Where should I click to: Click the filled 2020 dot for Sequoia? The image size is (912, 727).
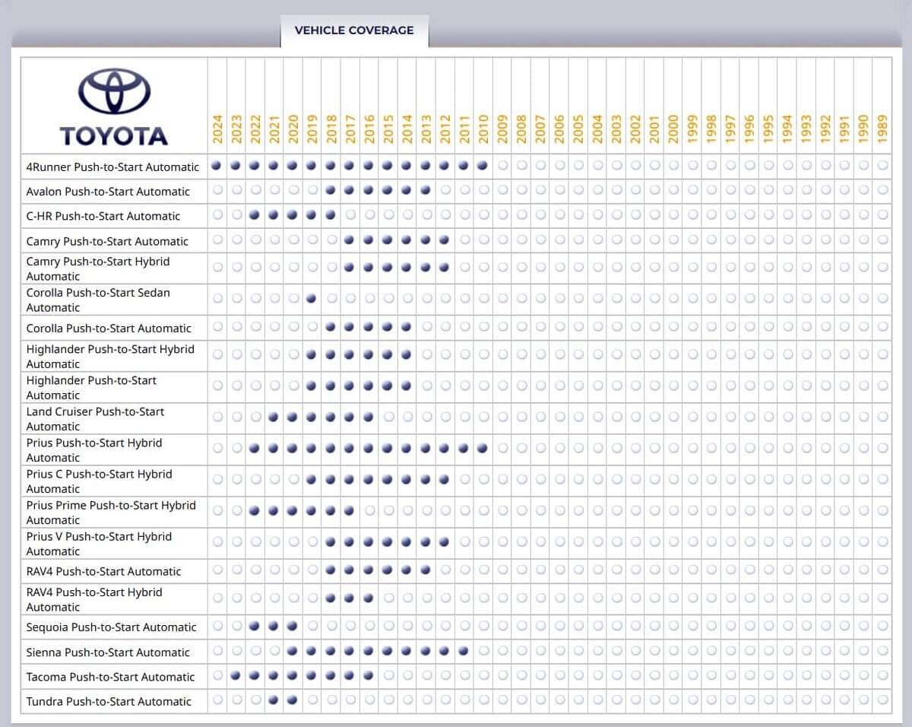point(293,626)
